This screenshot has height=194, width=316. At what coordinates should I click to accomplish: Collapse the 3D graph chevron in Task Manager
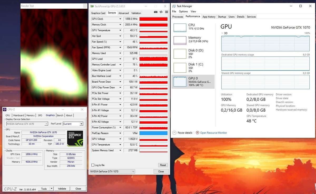click(x=222, y=33)
